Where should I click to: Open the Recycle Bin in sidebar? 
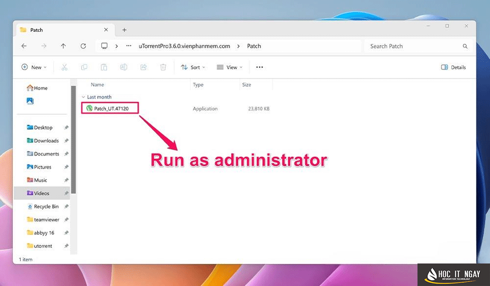coord(43,206)
